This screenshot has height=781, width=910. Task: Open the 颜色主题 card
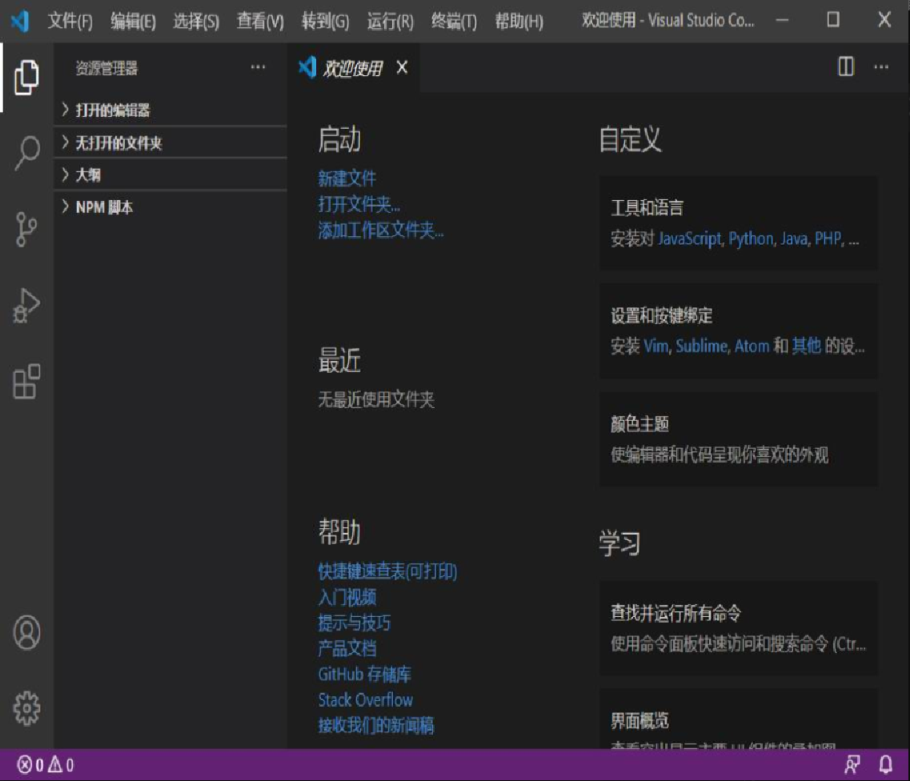(738, 439)
